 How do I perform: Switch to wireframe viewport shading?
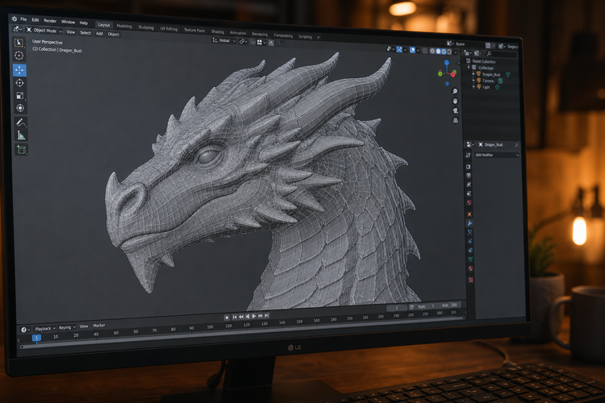point(432,51)
